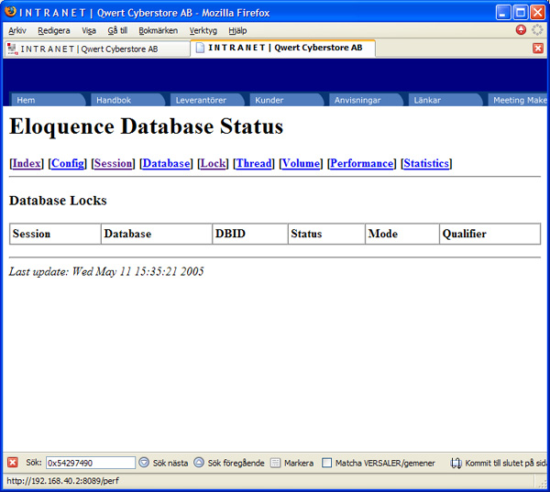
Task: Click the red update notification icon
Action: (521, 30)
